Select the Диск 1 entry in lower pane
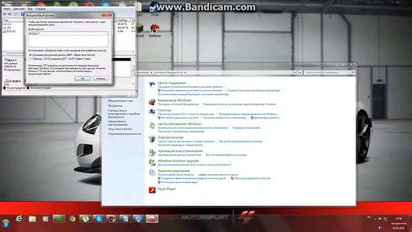The height and width of the screenshot is (232, 412). coord(14,65)
